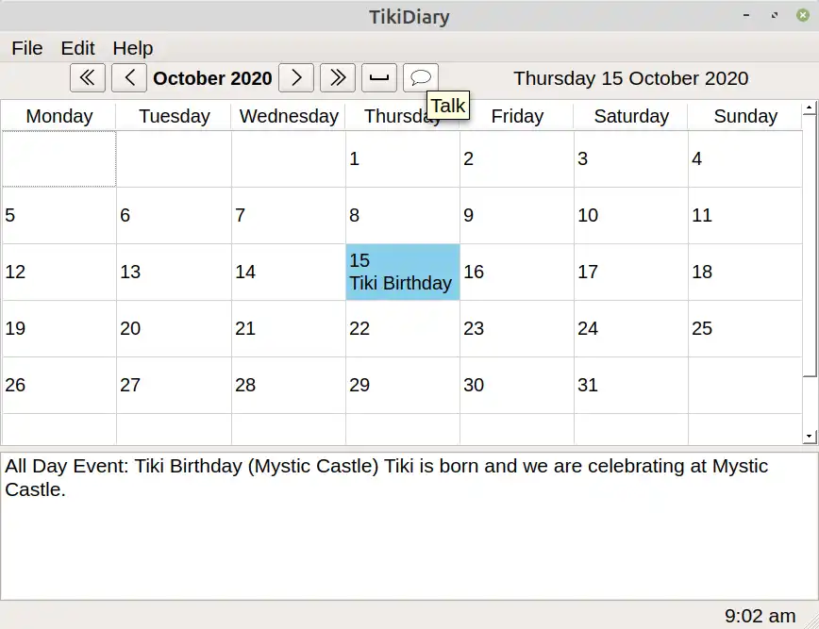Click the Talk speech bubble icon
819x629 pixels.
(421, 78)
